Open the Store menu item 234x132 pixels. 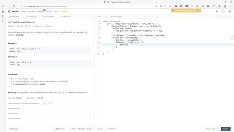coord(65,11)
